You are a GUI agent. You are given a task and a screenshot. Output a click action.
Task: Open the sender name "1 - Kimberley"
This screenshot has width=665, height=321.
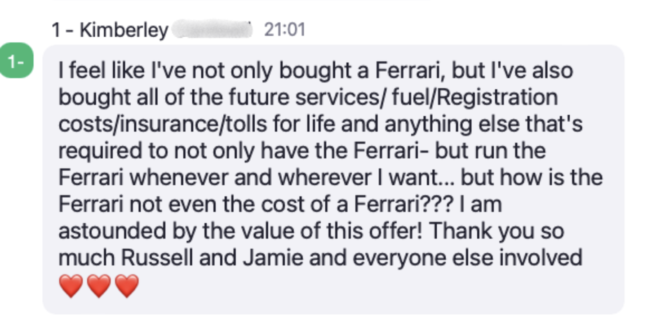[110, 30]
